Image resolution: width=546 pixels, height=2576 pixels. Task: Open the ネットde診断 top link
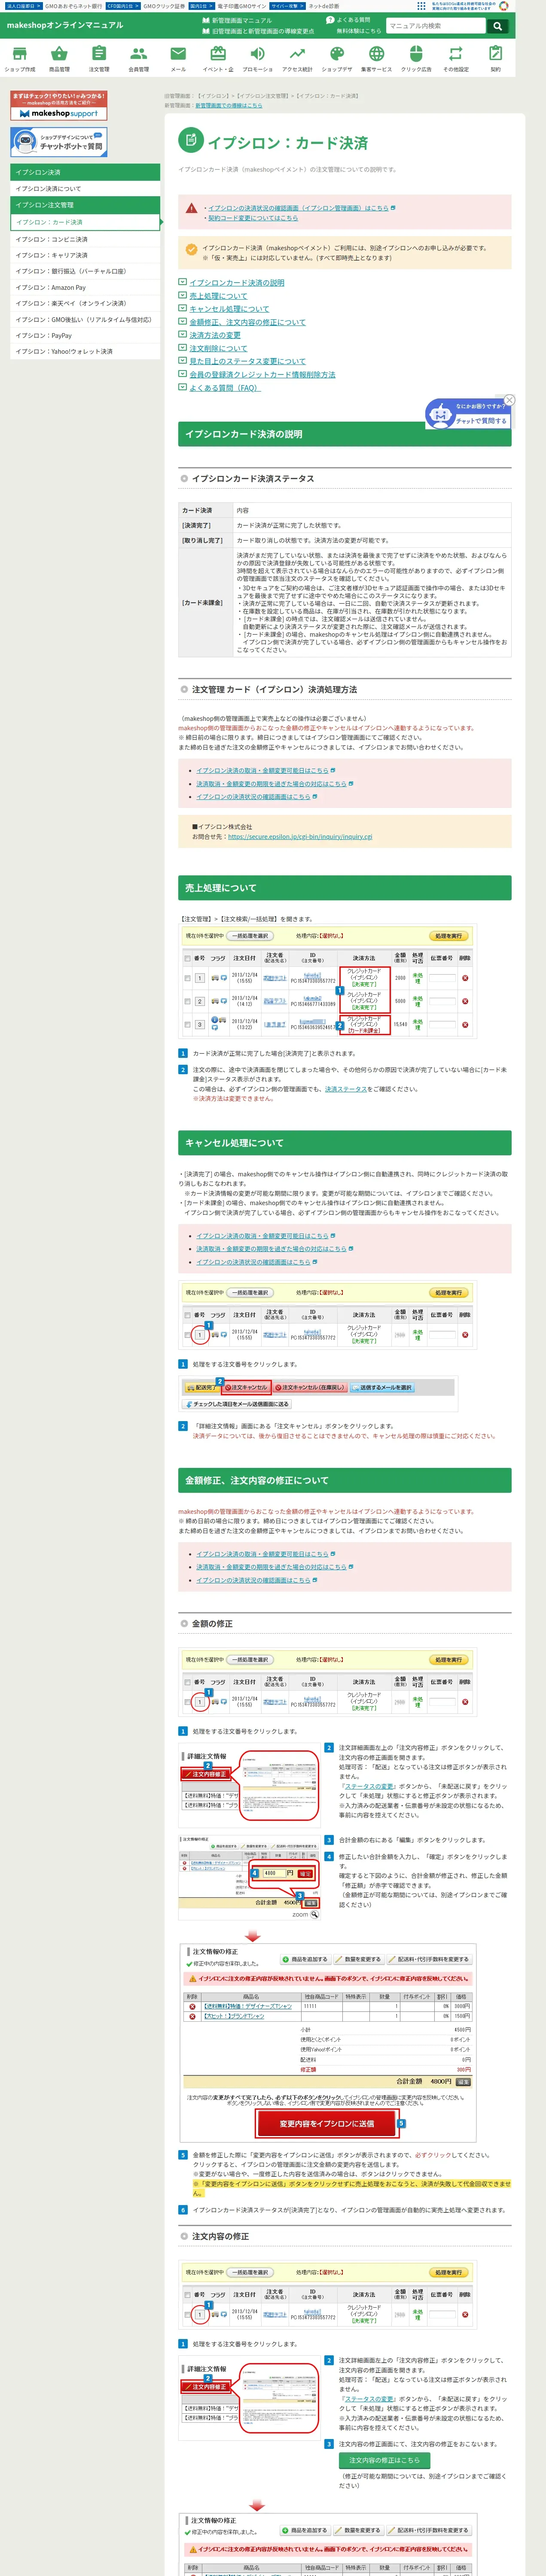click(323, 6)
